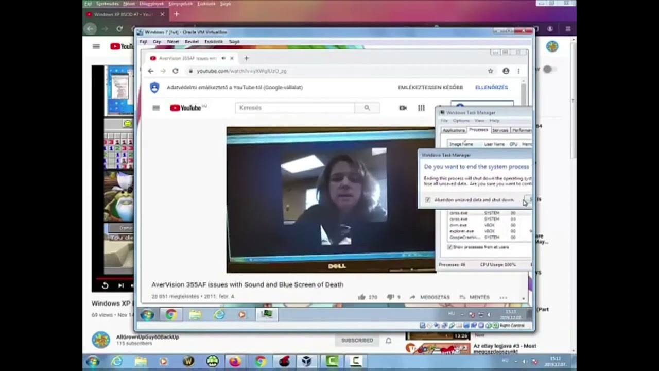Open the guest Windows 7 Start menu
Image resolution: width=659 pixels, height=371 pixels.
coord(147,314)
